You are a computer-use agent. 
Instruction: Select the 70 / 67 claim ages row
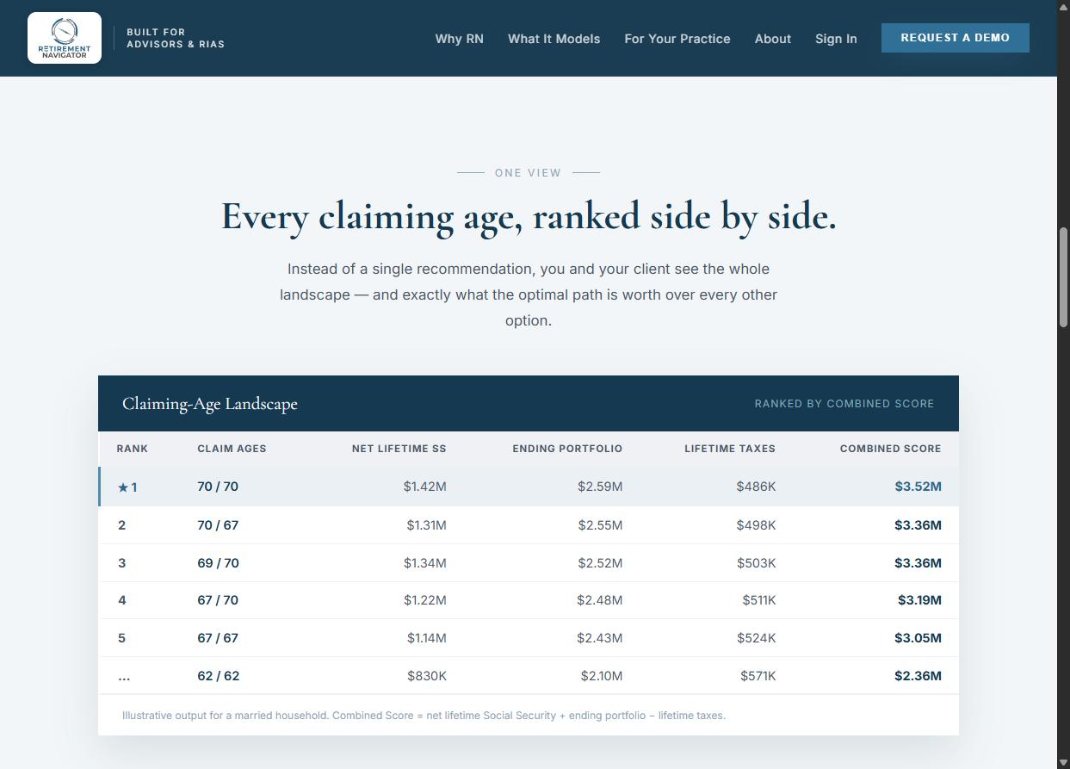(x=529, y=525)
